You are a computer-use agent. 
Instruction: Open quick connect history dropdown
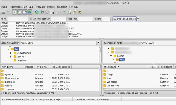pos(138,19)
